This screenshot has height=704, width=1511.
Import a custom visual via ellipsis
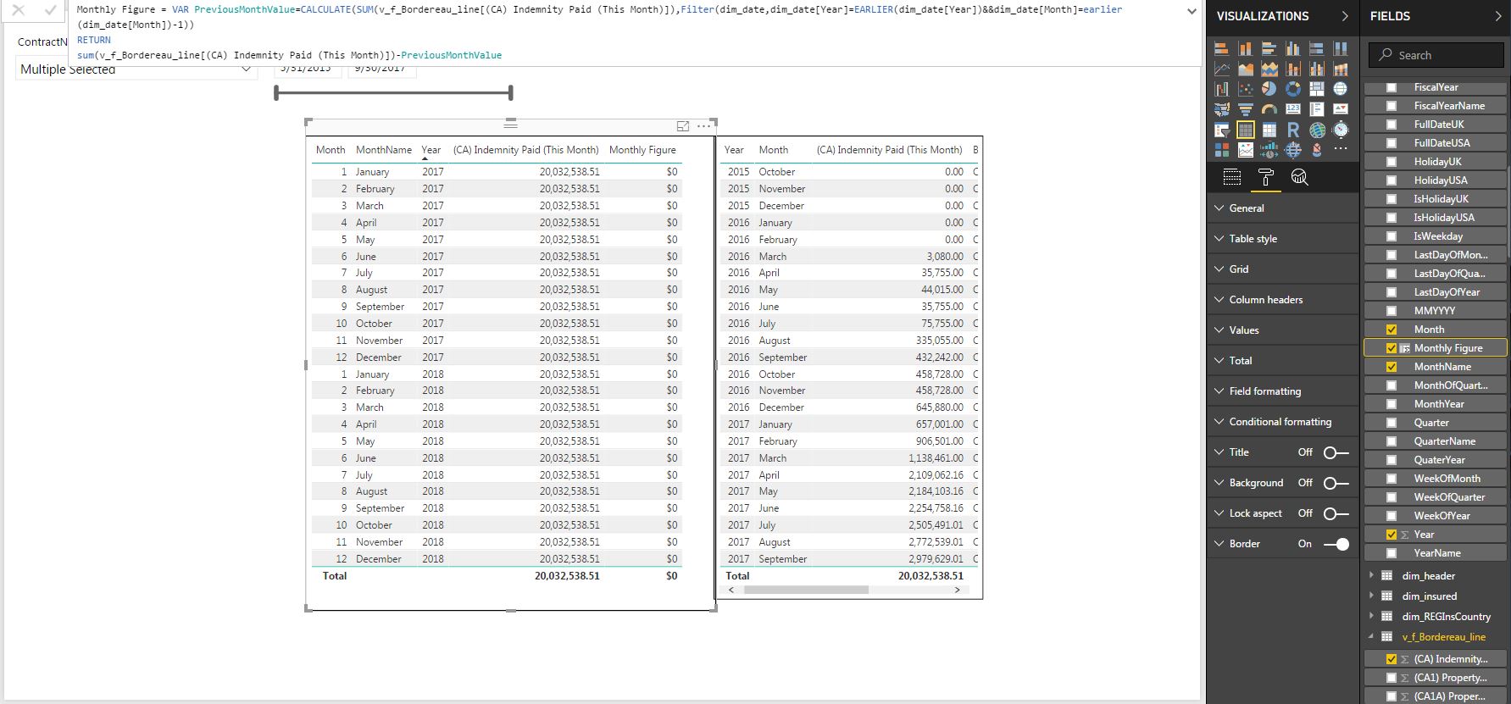tap(1340, 150)
